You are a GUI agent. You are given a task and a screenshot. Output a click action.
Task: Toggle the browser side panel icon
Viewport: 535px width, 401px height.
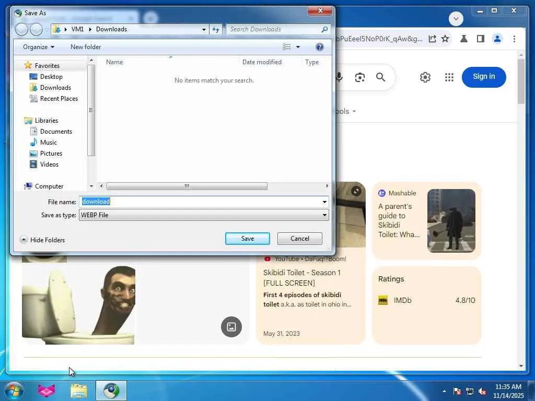click(481, 39)
